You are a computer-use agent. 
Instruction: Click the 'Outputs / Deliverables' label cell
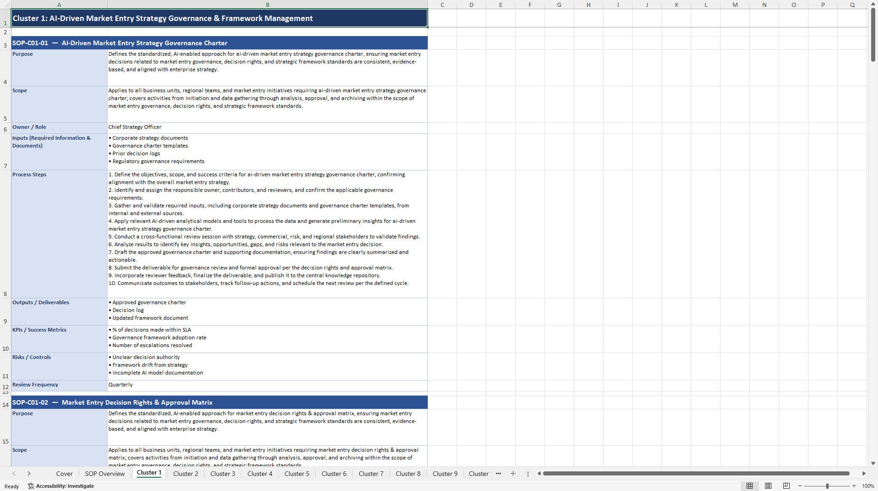click(59, 311)
